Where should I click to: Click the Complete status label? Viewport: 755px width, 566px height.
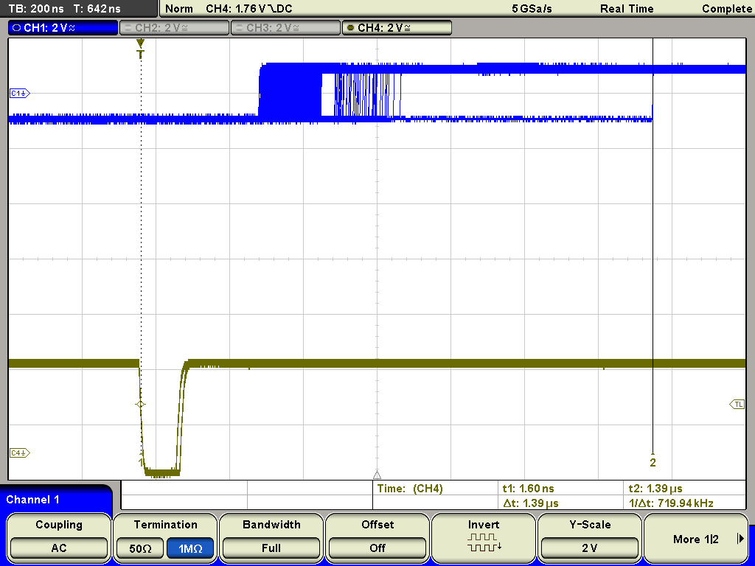point(728,9)
